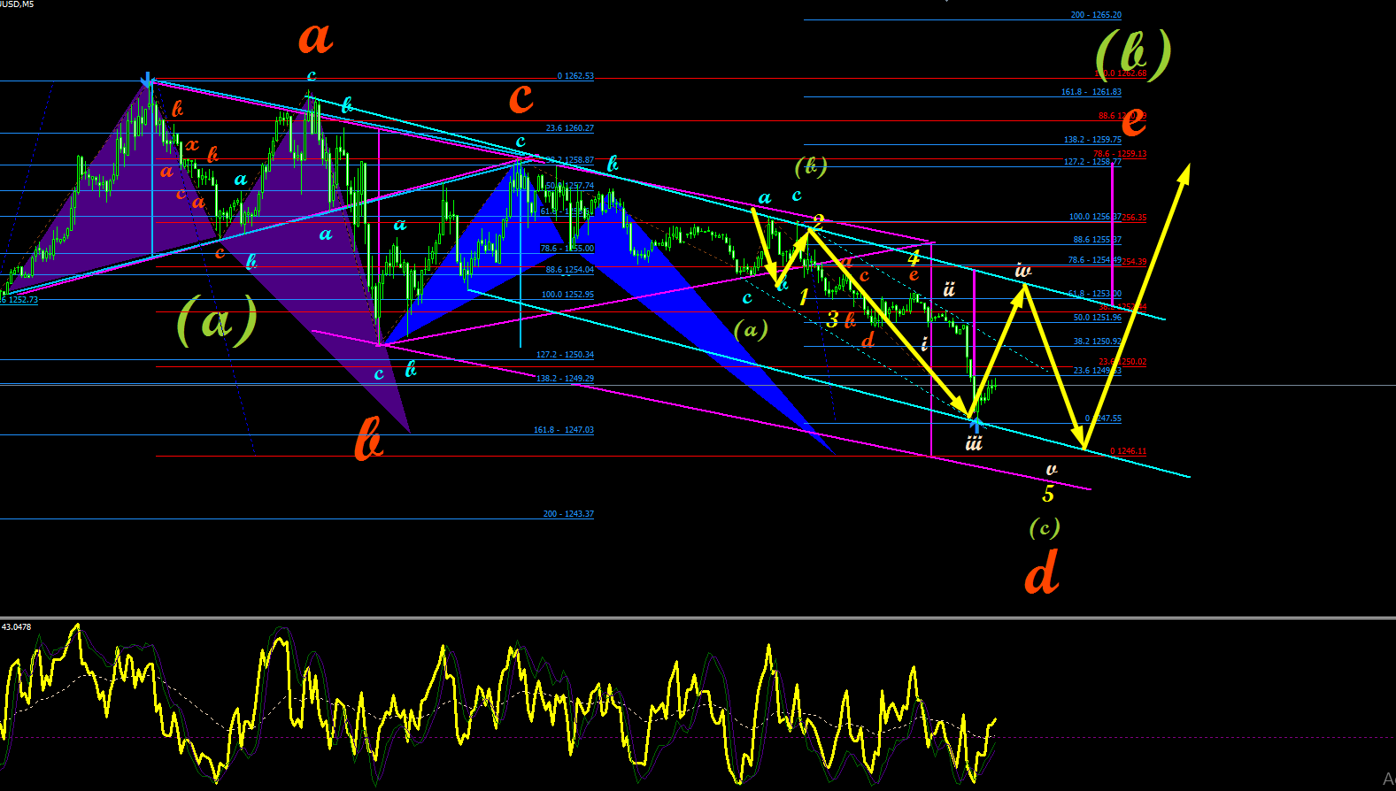Image resolution: width=1396 pixels, height=791 pixels.
Task: Click the Fibonacci label "38.2 1250.92"
Action: [x=1098, y=342]
